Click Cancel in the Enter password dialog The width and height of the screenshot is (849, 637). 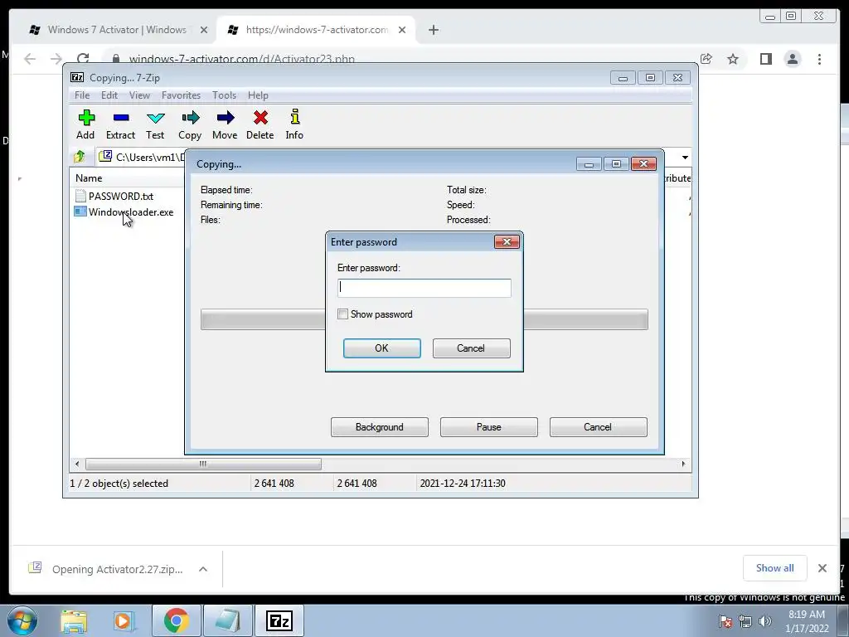[471, 348]
